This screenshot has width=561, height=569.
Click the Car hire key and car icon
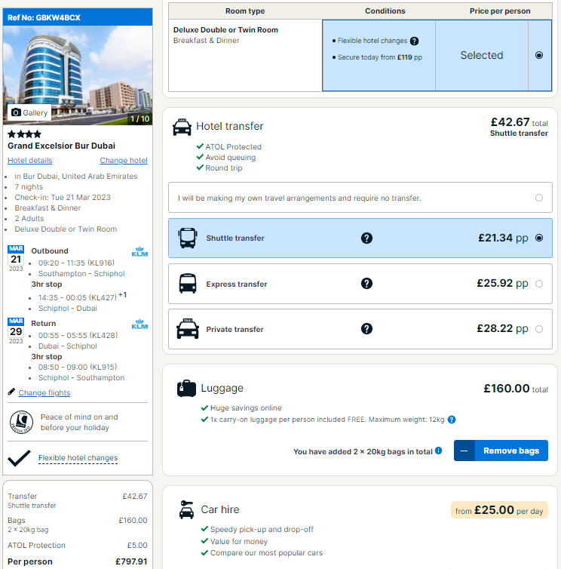click(x=186, y=509)
